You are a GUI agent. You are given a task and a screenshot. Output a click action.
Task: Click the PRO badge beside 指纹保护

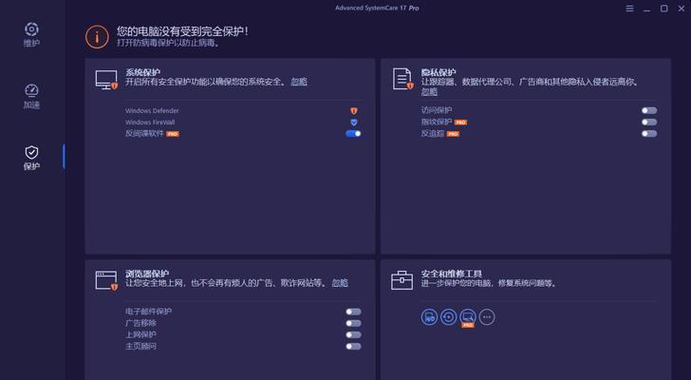[460, 123]
